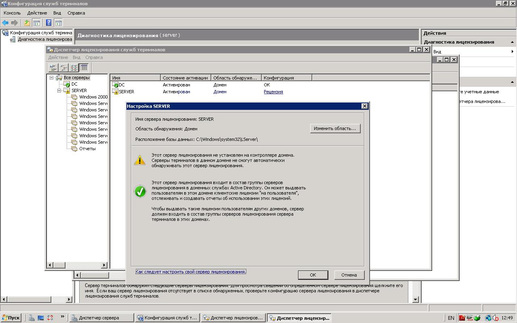The width and height of the screenshot is (517, 323).
Task: Select Windows 2000 node in tree
Action: click(93, 97)
